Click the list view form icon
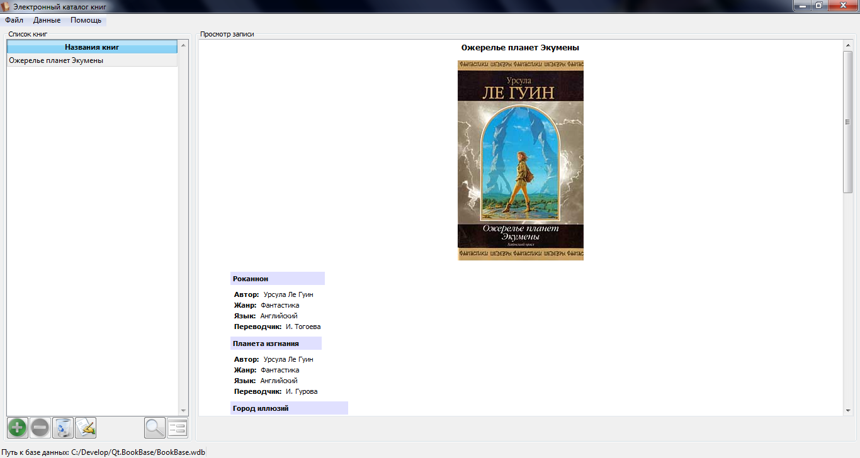 [x=178, y=428]
